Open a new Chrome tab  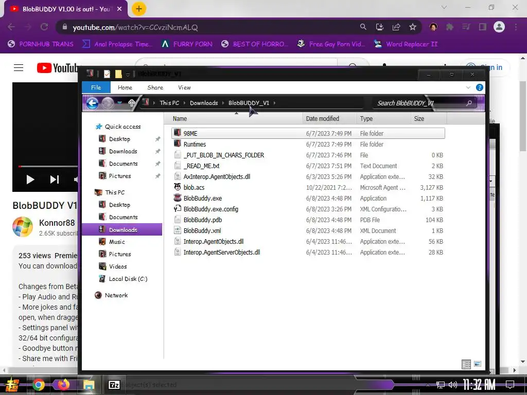click(139, 9)
